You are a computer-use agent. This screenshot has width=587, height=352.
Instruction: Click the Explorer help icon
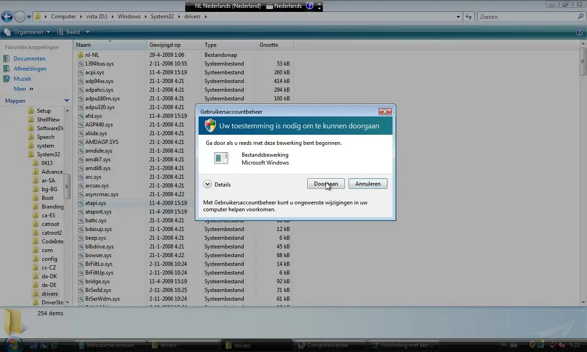coord(579,32)
